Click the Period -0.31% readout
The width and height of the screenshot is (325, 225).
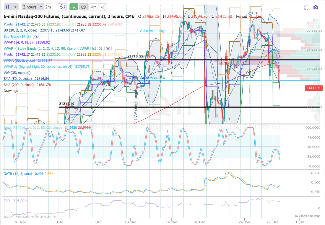[x=248, y=16]
